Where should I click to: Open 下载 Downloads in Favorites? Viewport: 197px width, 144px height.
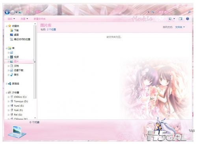[x=16, y=30]
